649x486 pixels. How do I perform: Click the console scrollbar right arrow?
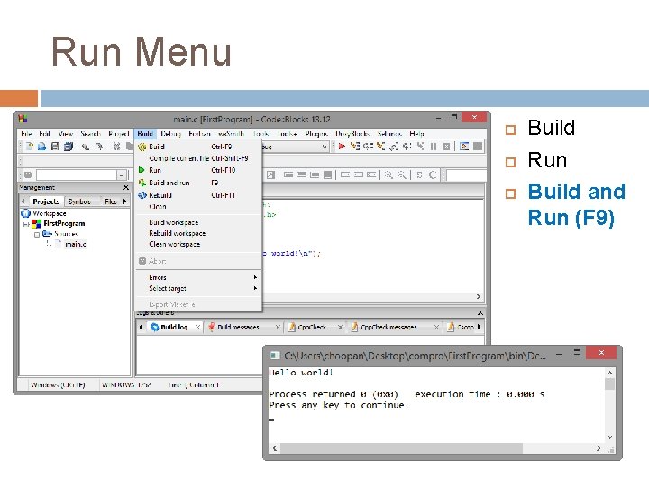click(x=599, y=448)
